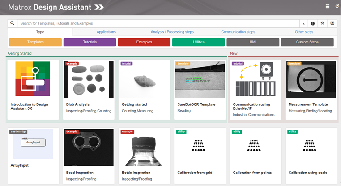
Task: Click the utility badge on Calibration using scale
Action: click(x=293, y=132)
